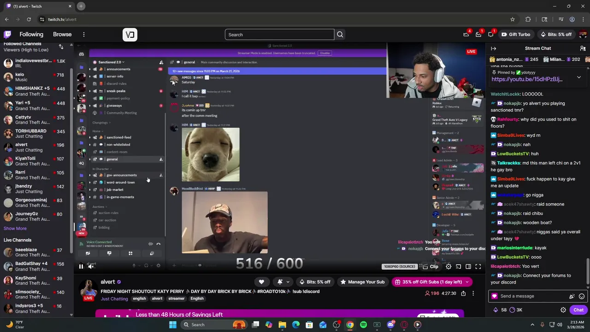This screenshot has height=332, width=590.
Task: Open the community users list in chat
Action: 583,48
